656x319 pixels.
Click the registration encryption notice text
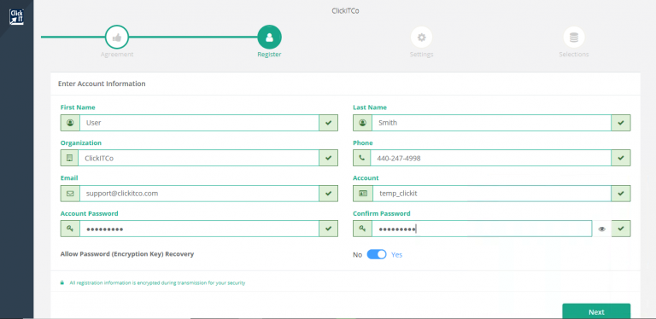click(157, 282)
